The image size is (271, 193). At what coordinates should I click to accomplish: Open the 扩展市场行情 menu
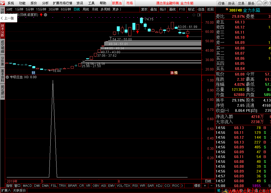62,3
